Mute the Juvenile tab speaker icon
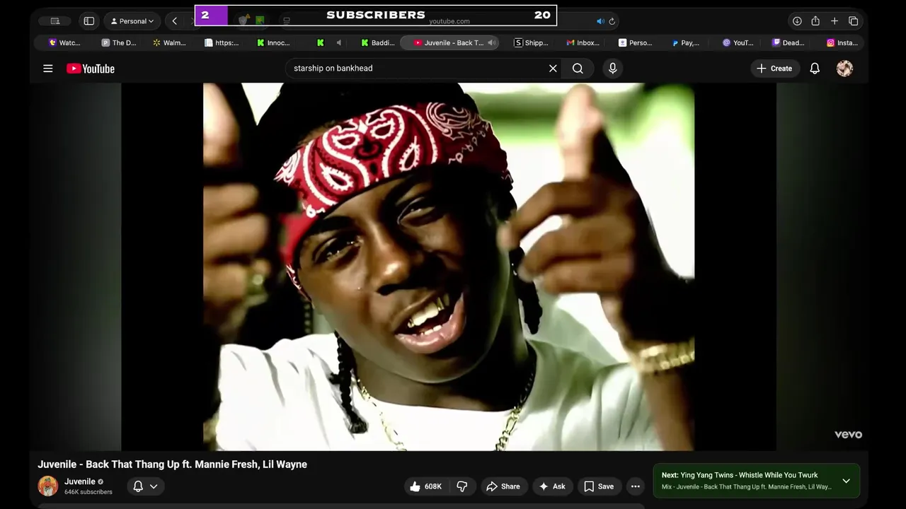This screenshot has height=509, width=906. [x=491, y=43]
